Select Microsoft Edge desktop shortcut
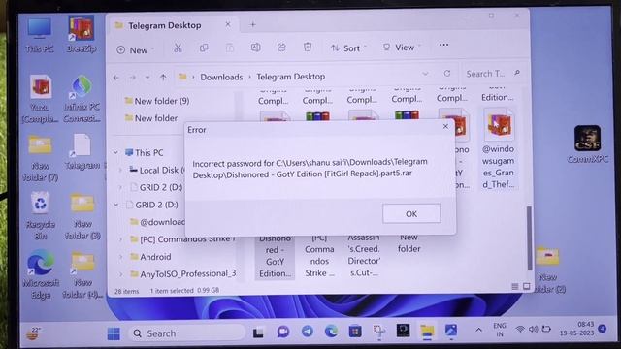 [x=41, y=273]
